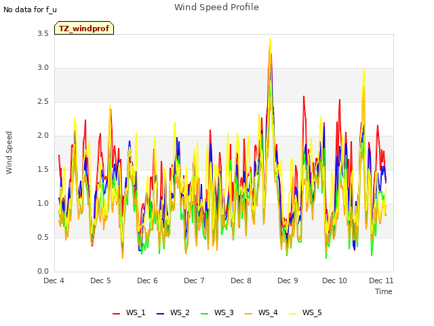Click the 2.5 y-axis tick label
434x326 pixels.
(x=43, y=102)
